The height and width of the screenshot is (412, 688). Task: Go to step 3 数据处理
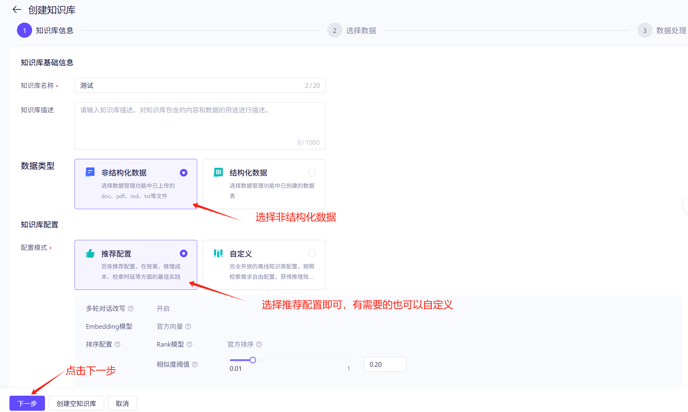click(645, 30)
